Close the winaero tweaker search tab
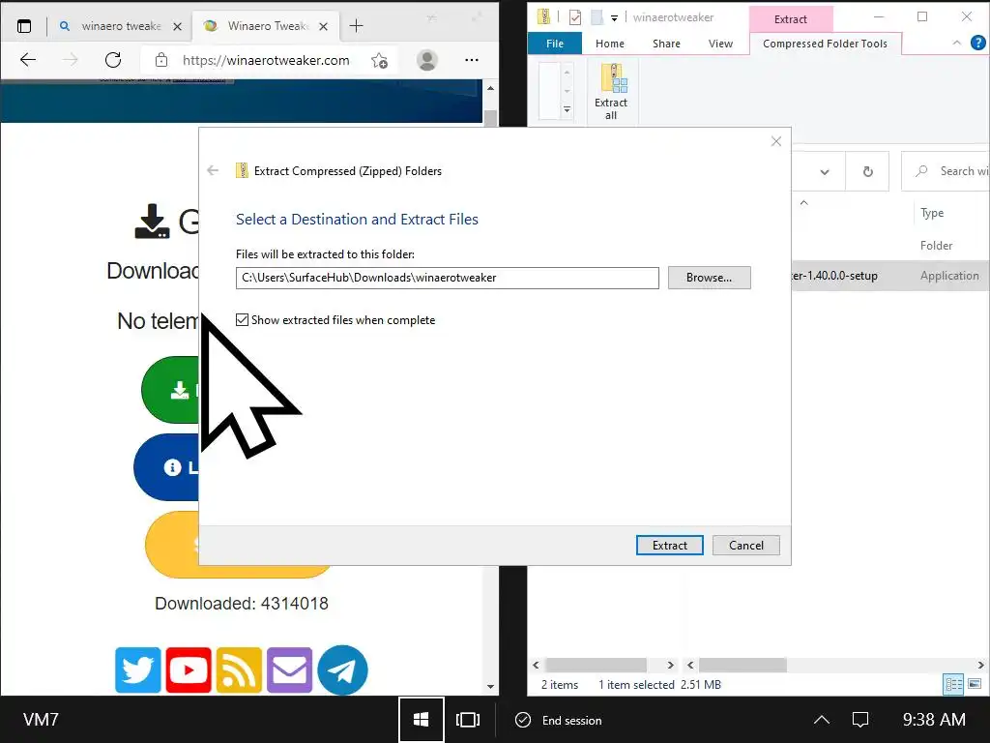The width and height of the screenshot is (990, 743). point(178,26)
